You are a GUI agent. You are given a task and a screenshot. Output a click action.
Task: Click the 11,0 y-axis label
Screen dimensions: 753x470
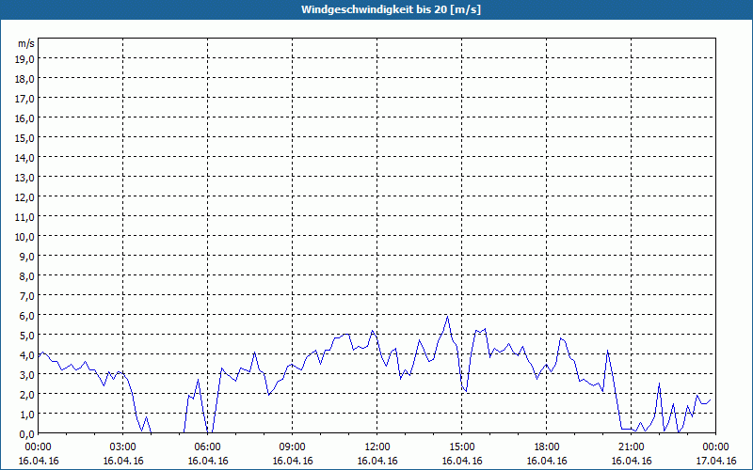pyautogui.click(x=26, y=217)
